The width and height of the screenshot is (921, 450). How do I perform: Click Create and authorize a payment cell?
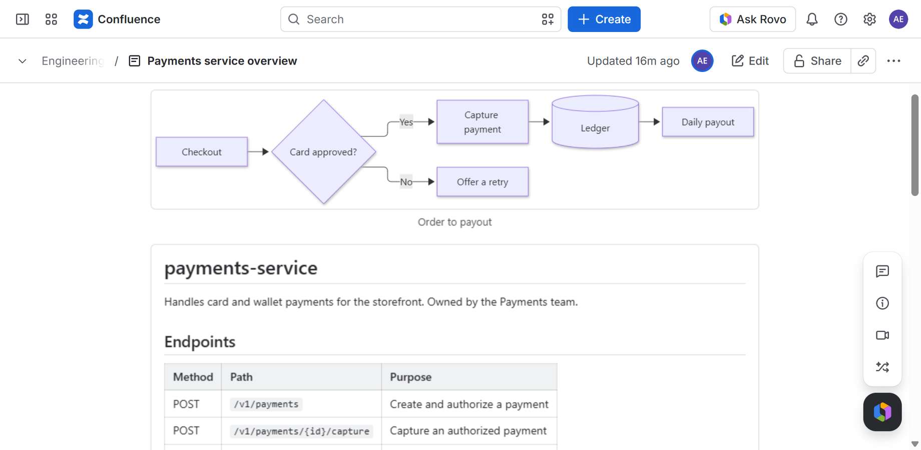point(469,404)
